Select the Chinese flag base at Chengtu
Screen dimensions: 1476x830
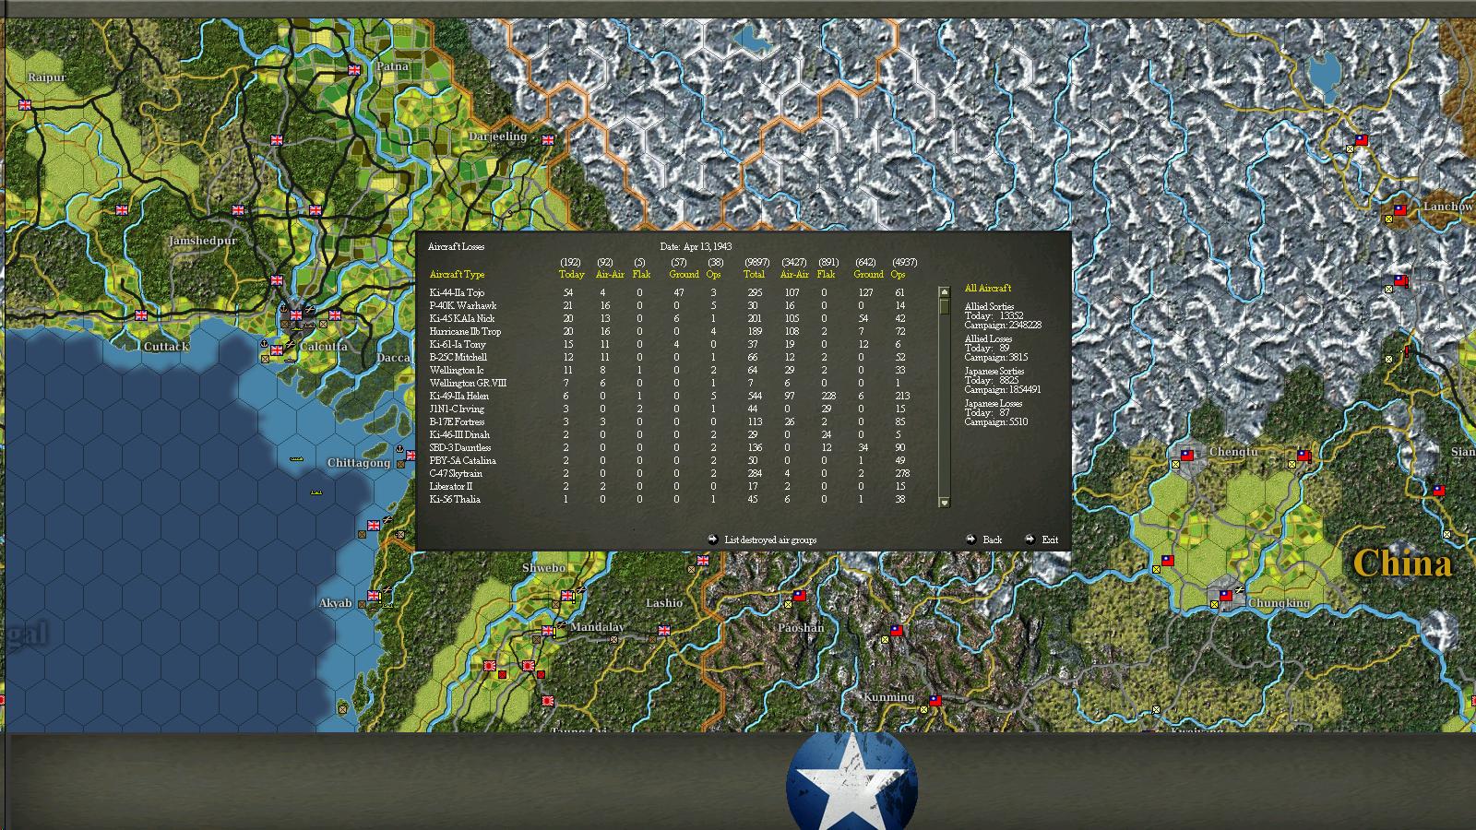1187,455
